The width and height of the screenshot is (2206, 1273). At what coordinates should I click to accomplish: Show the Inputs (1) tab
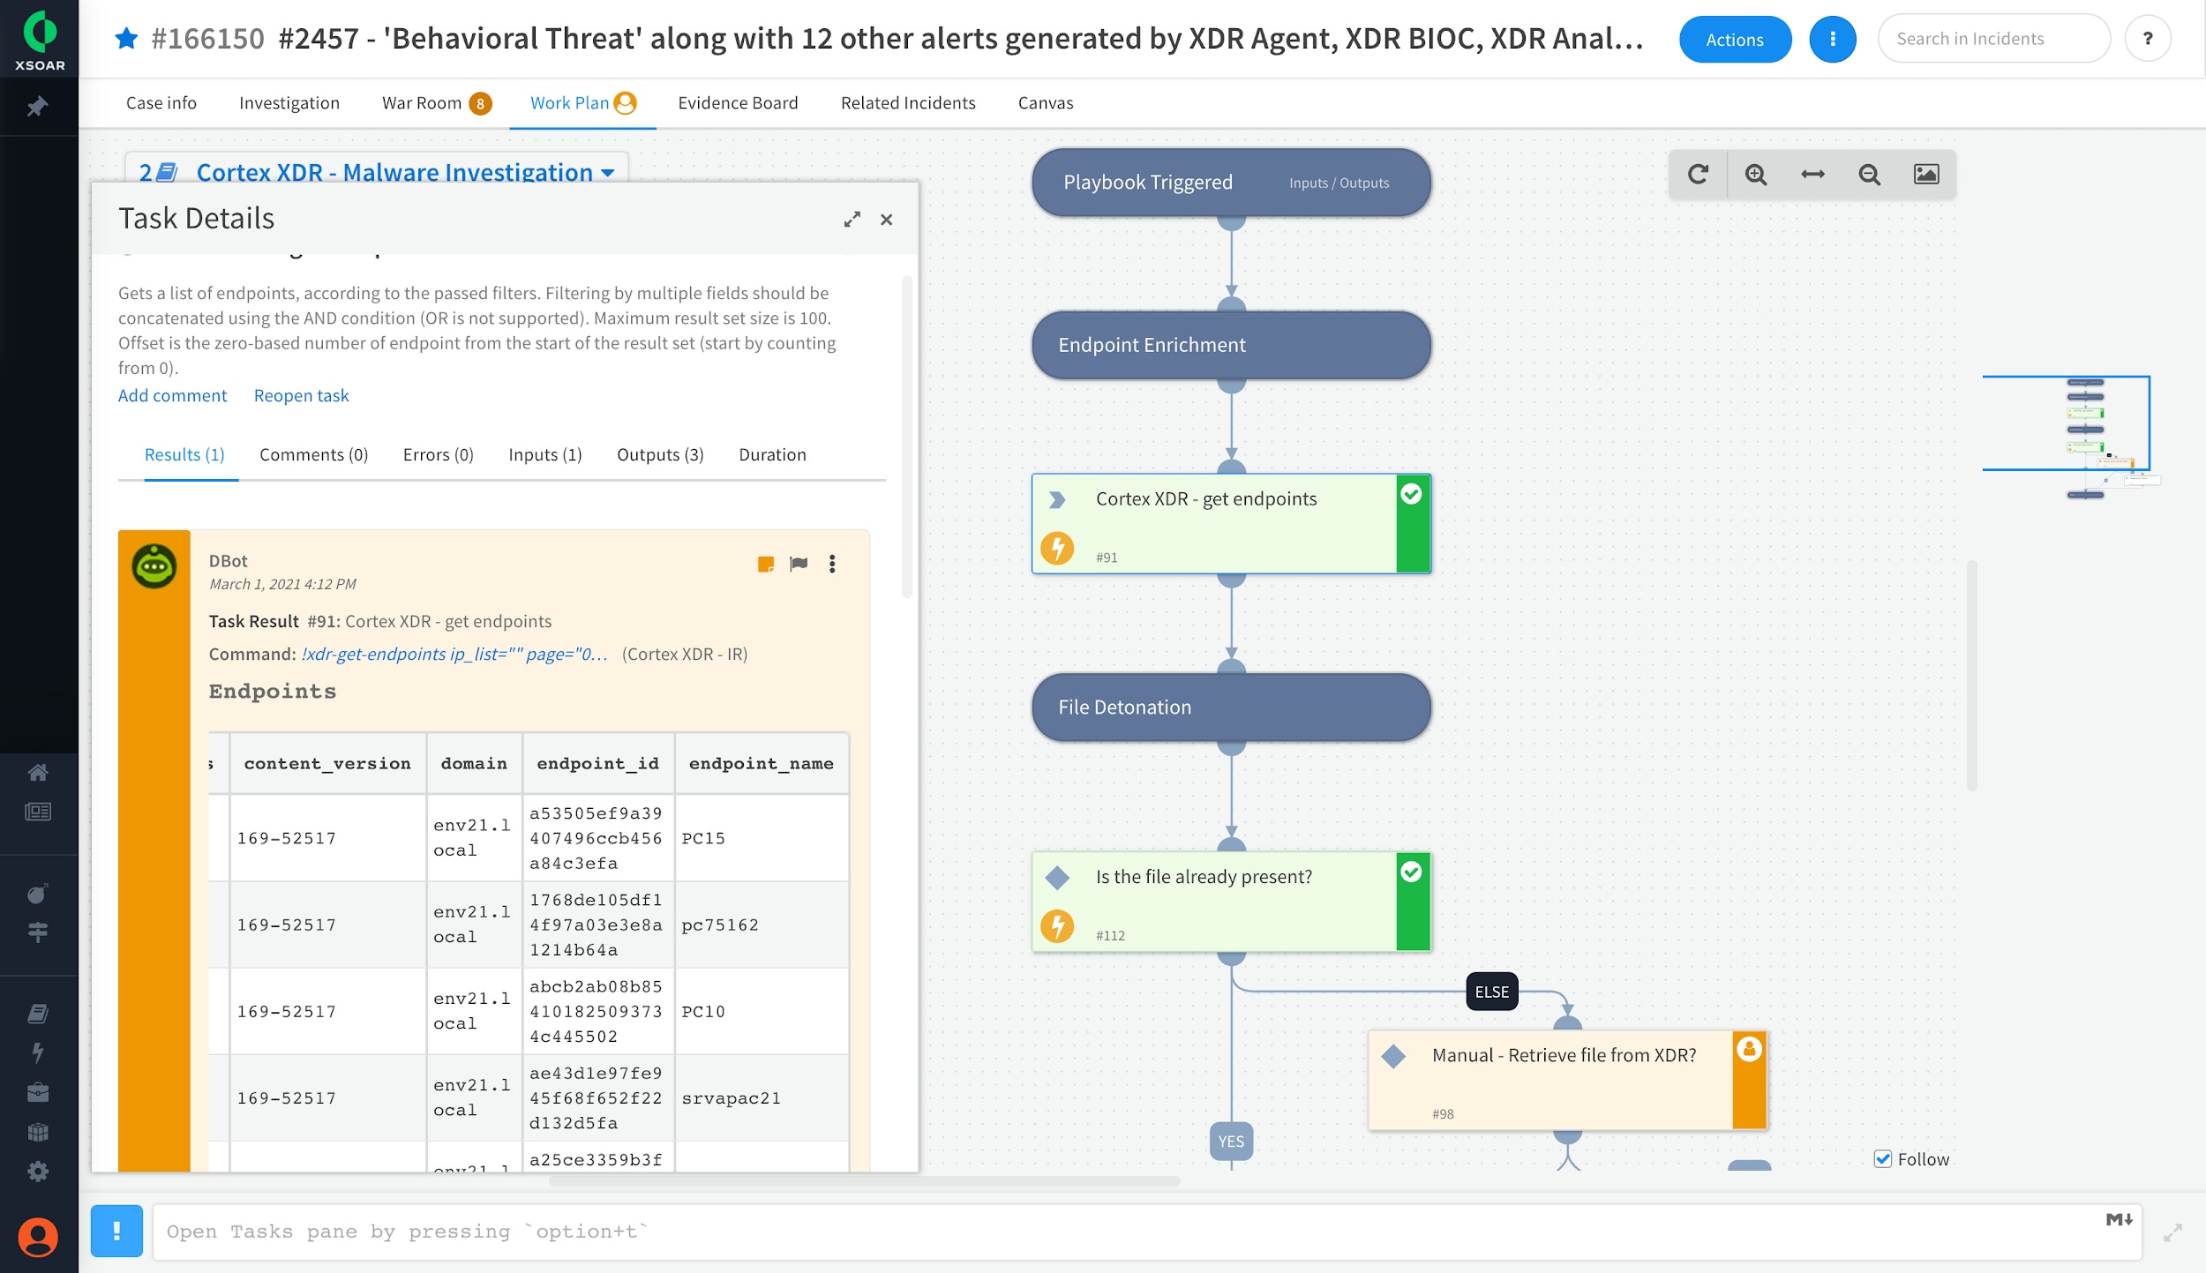pos(545,454)
